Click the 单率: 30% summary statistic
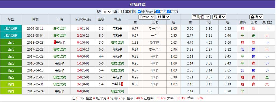Screen dimensions: 277x102 click(x=195, y=98)
